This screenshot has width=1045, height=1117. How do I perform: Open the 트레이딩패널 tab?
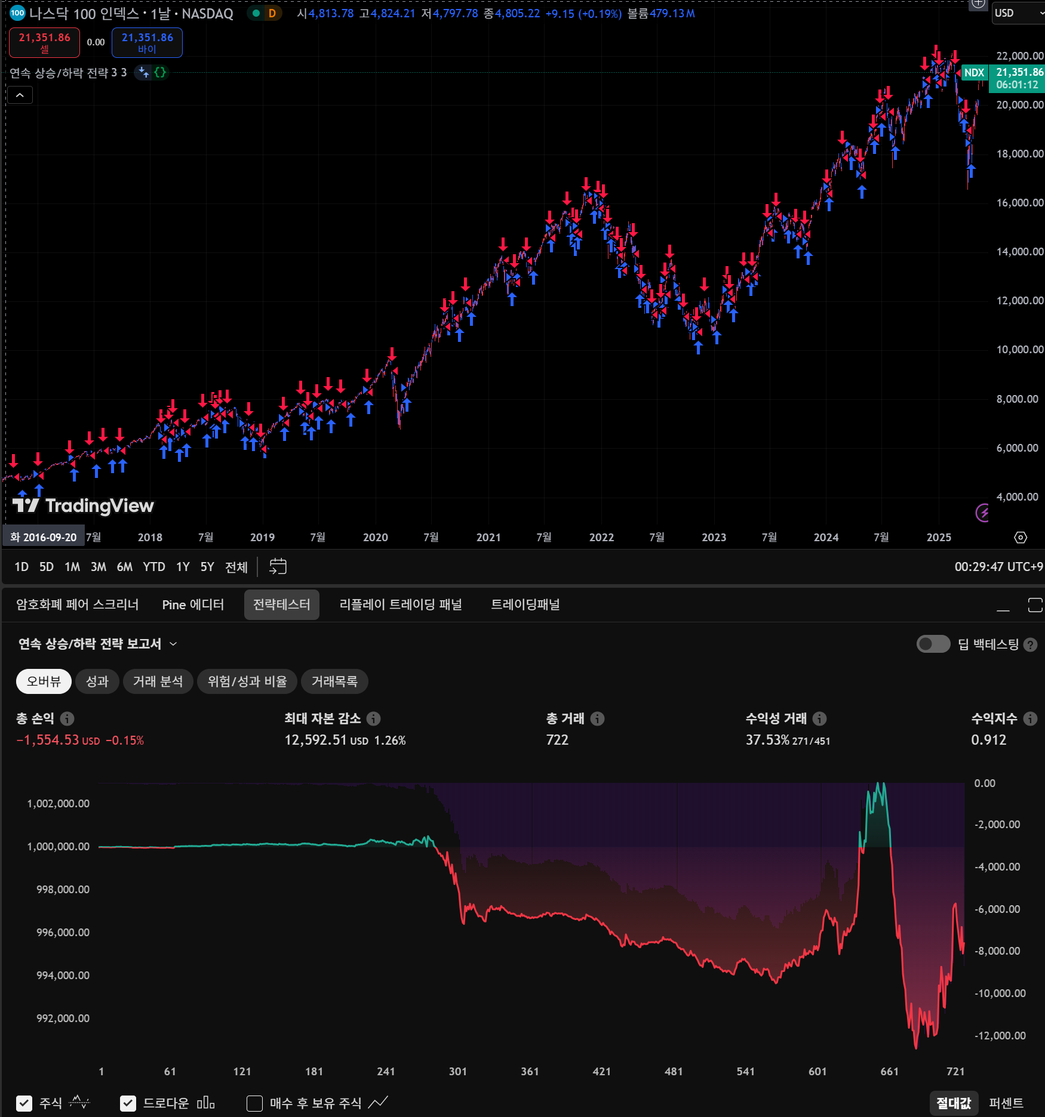click(525, 604)
